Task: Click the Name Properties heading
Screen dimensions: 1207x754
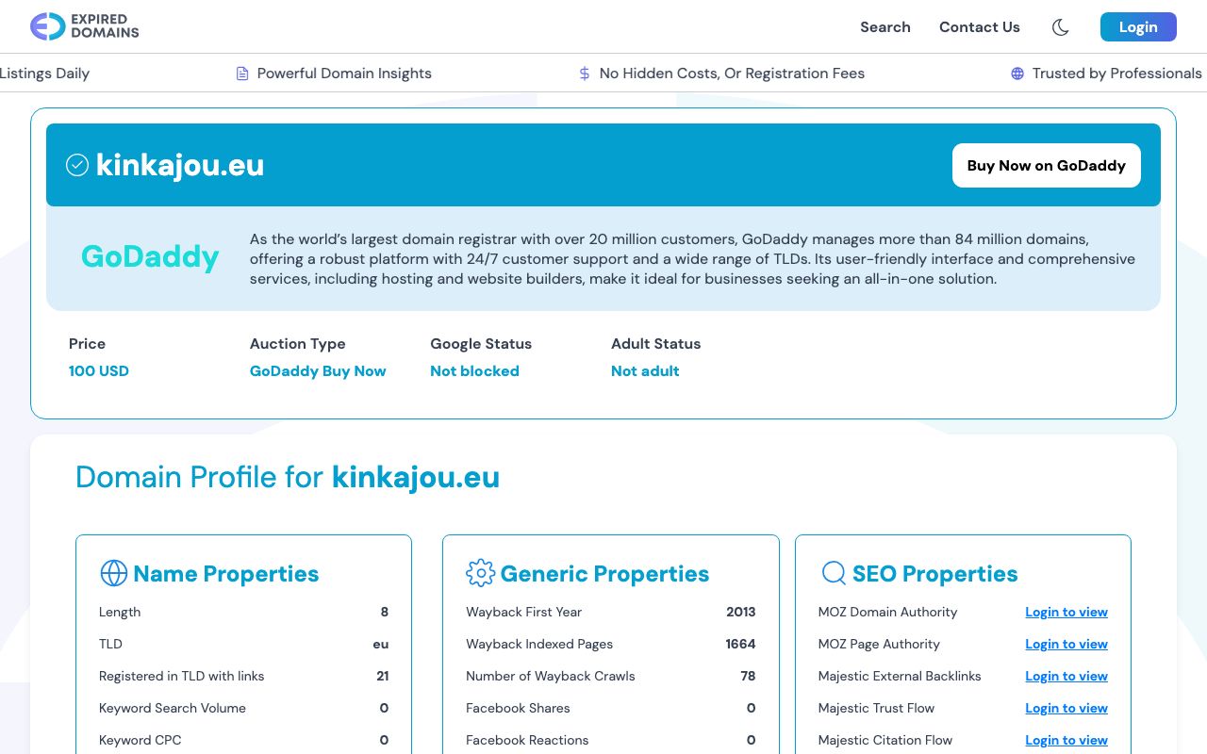Action: 226,573
